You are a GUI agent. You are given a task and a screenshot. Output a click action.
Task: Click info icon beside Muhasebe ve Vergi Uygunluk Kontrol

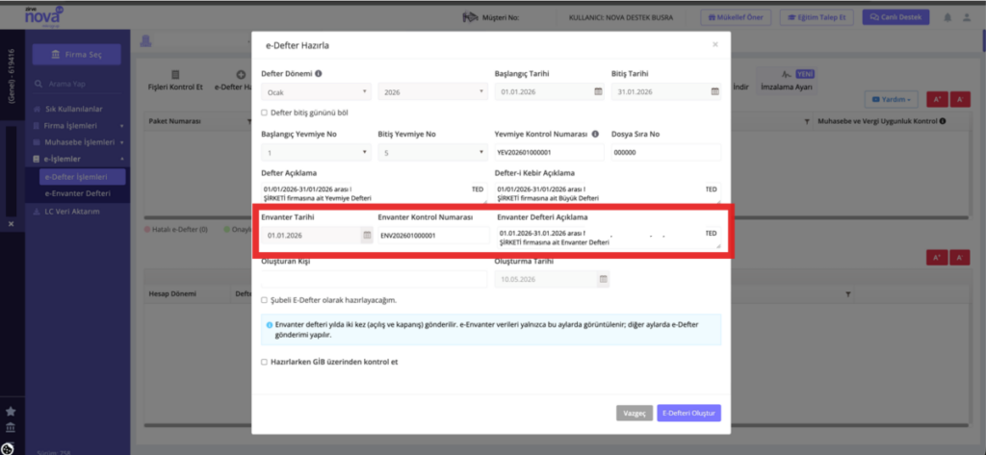[944, 120]
